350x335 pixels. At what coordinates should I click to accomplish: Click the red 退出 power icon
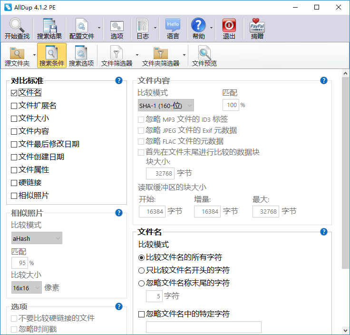point(229,25)
